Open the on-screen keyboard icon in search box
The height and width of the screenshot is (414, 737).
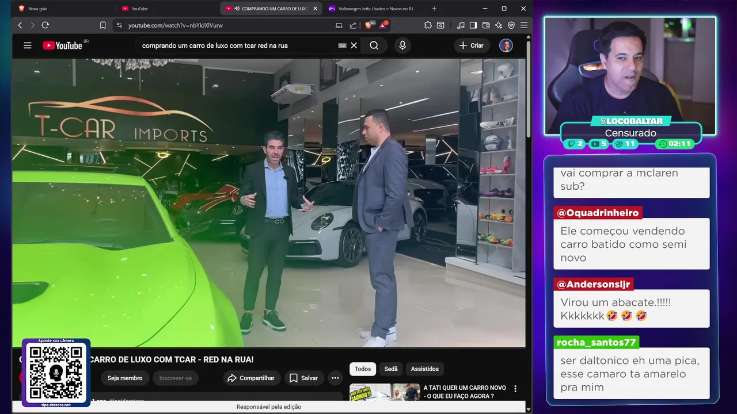[342, 45]
